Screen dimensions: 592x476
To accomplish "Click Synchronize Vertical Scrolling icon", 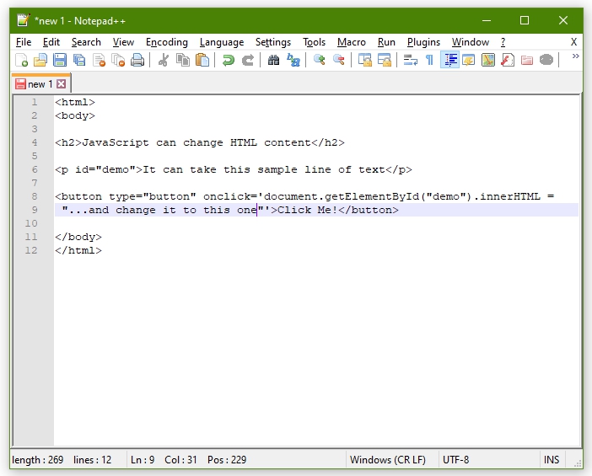I will pos(364,61).
